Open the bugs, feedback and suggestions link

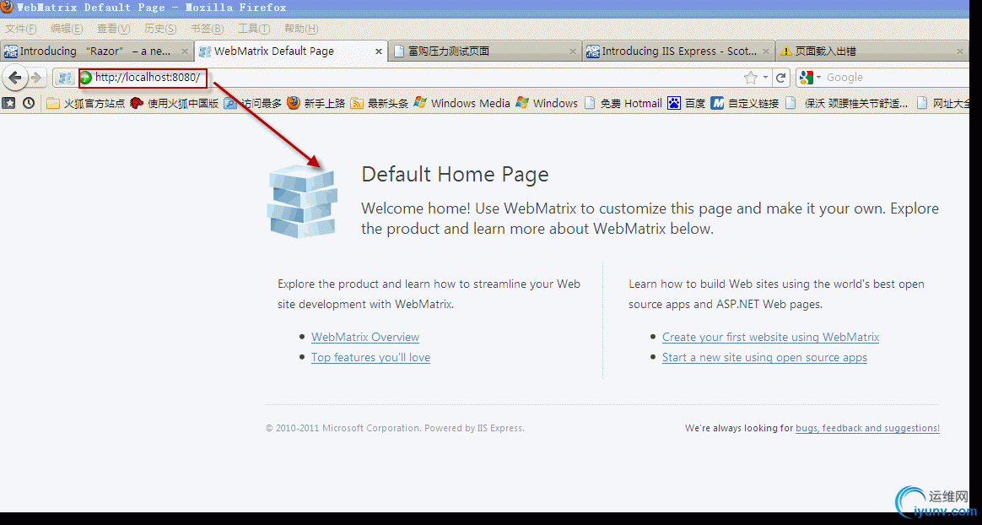pyautogui.click(x=867, y=429)
